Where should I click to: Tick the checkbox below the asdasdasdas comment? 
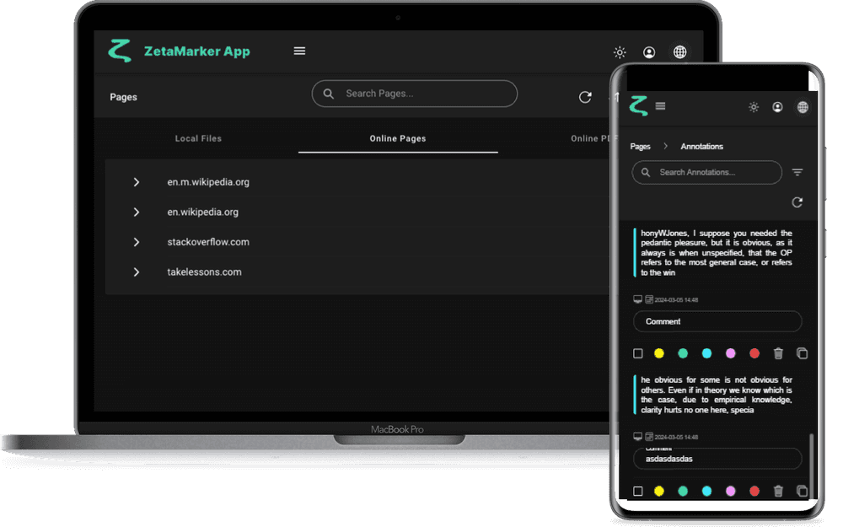pyautogui.click(x=638, y=491)
